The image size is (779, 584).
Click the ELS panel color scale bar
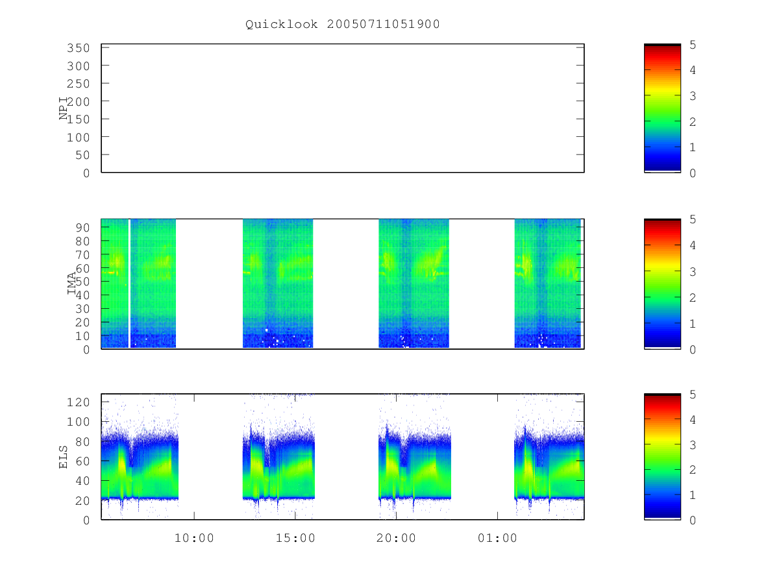click(x=662, y=457)
